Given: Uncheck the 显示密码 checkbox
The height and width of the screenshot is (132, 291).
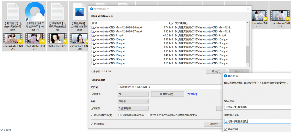Looking at the screenshot, I should point(226,129).
